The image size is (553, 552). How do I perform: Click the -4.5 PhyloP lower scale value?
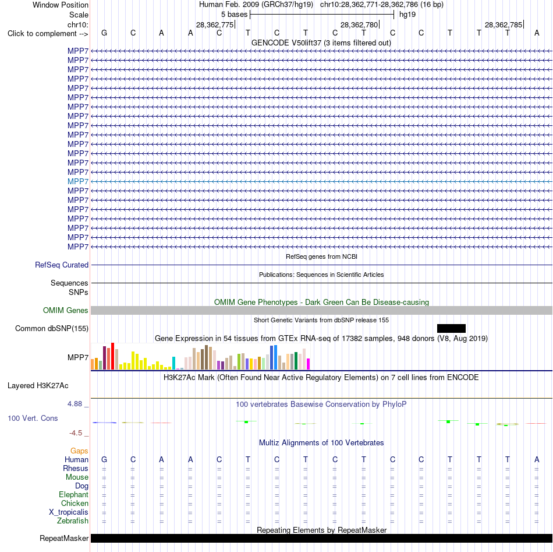tap(76, 433)
